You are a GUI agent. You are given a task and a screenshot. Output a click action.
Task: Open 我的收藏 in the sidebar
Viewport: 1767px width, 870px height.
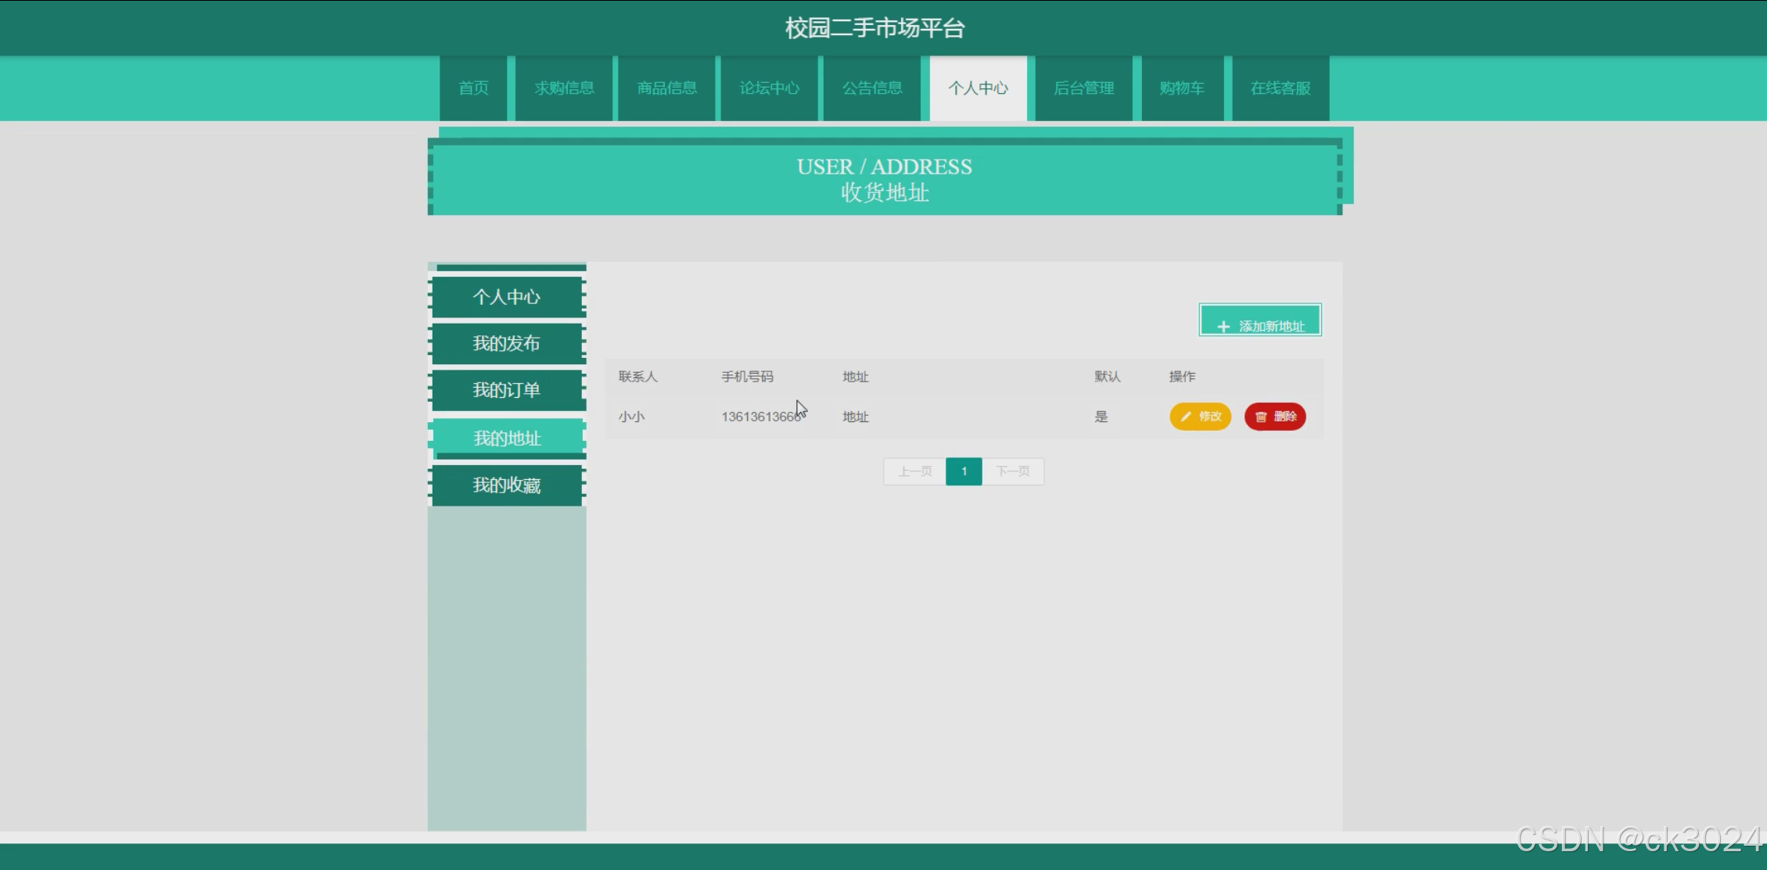[507, 485]
